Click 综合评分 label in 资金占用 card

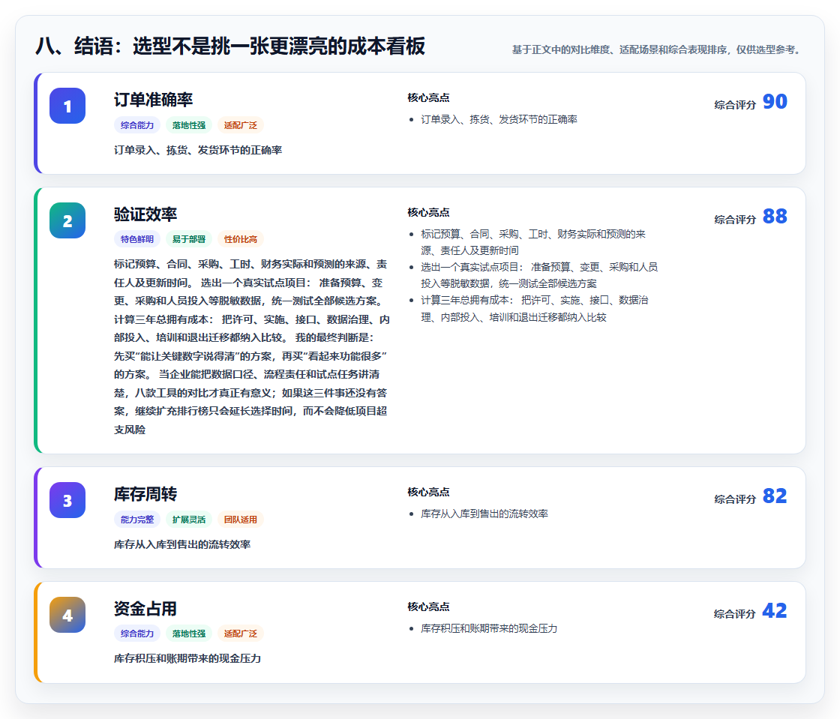point(735,614)
